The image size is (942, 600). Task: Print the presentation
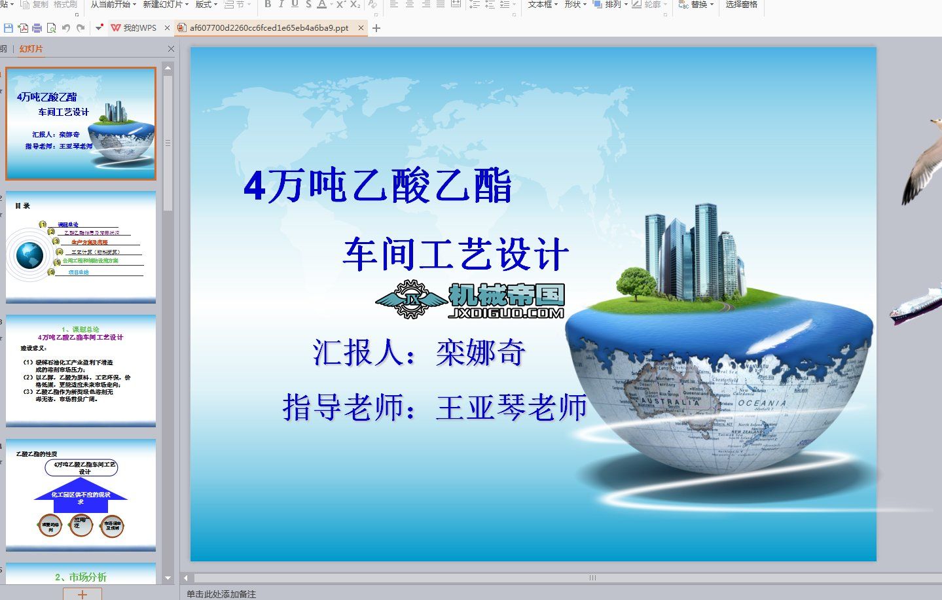pos(37,28)
